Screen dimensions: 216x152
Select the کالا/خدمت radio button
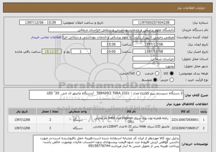[138, 74]
